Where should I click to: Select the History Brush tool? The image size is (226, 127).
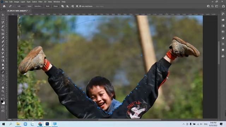pyautogui.click(x=3, y=53)
